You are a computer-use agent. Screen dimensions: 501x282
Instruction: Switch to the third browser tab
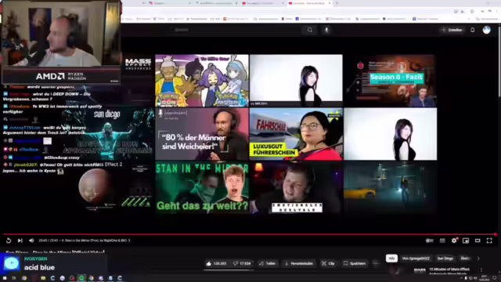click(x=262, y=3)
